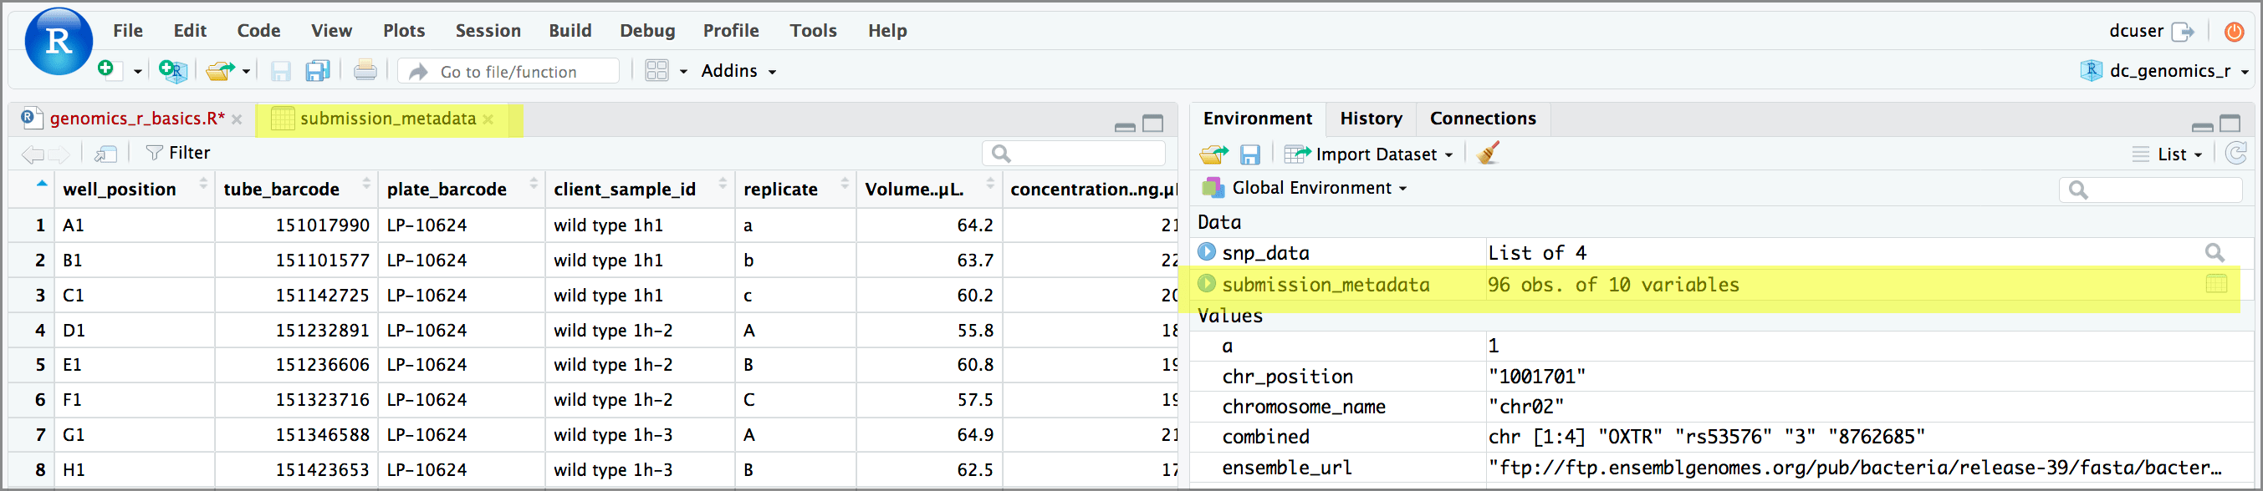Expand recent files dropdown arrow
The image size is (2263, 491).
click(246, 72)
